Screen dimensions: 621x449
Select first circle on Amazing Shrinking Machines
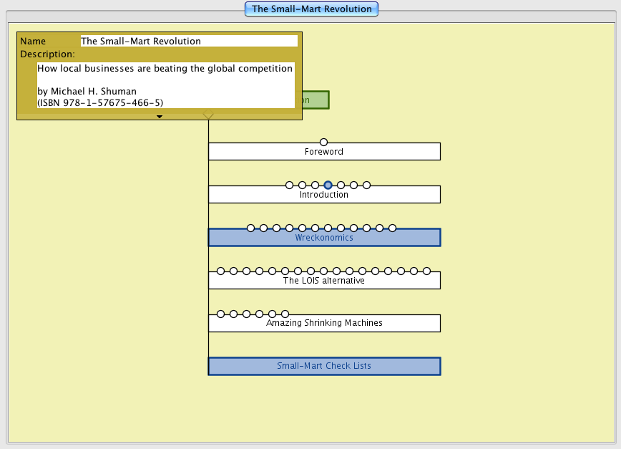220,314
